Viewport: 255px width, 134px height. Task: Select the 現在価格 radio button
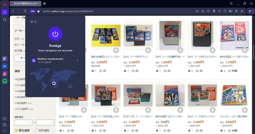click(x=16, y=131)
